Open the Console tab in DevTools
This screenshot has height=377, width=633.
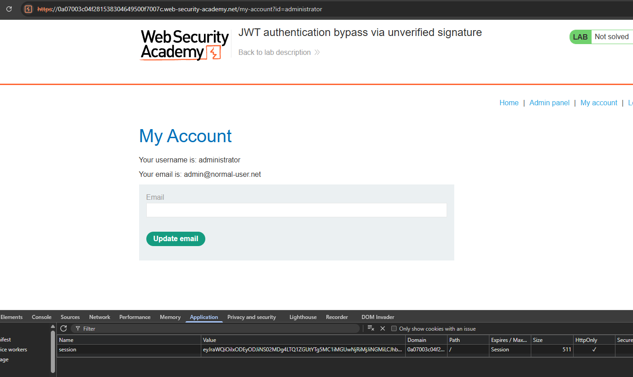point(41,317)
